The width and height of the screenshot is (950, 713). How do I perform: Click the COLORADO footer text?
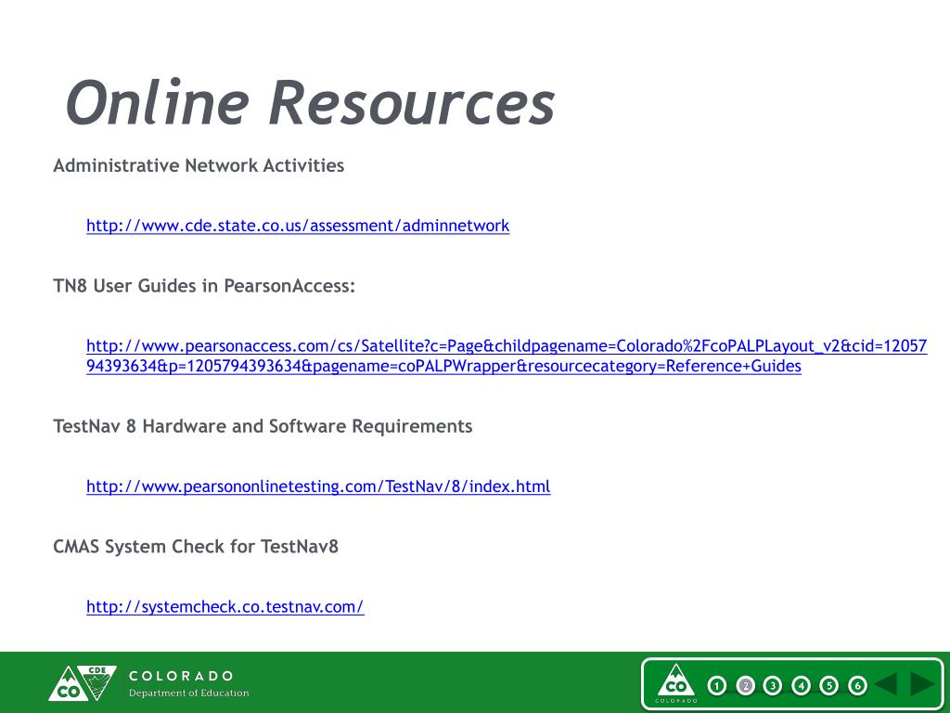coord(181,676)
